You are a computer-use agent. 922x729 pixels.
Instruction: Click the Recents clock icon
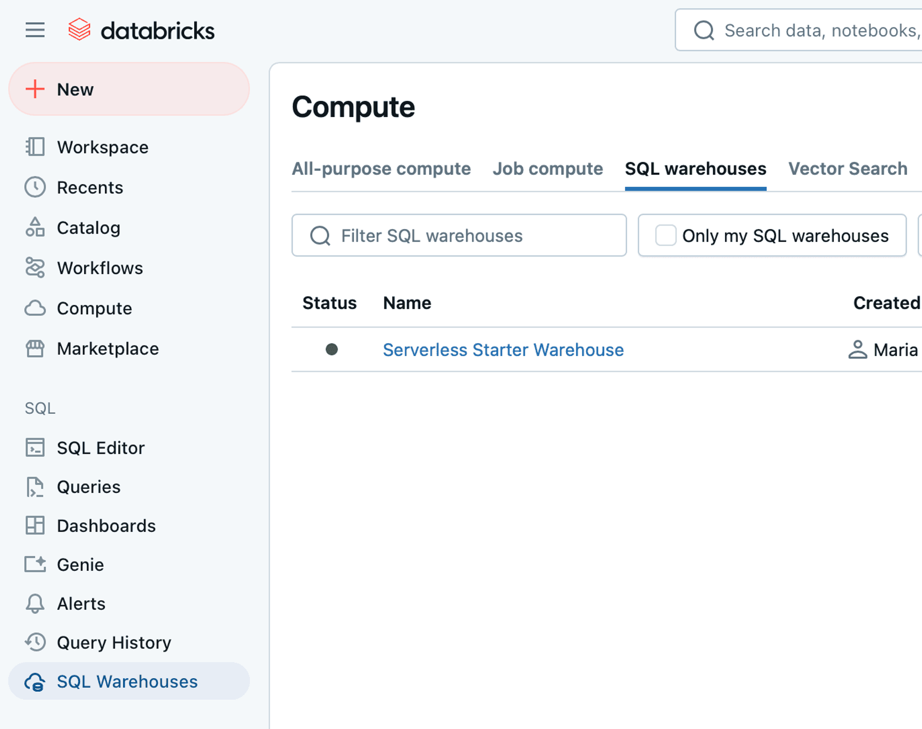point(35,187)
